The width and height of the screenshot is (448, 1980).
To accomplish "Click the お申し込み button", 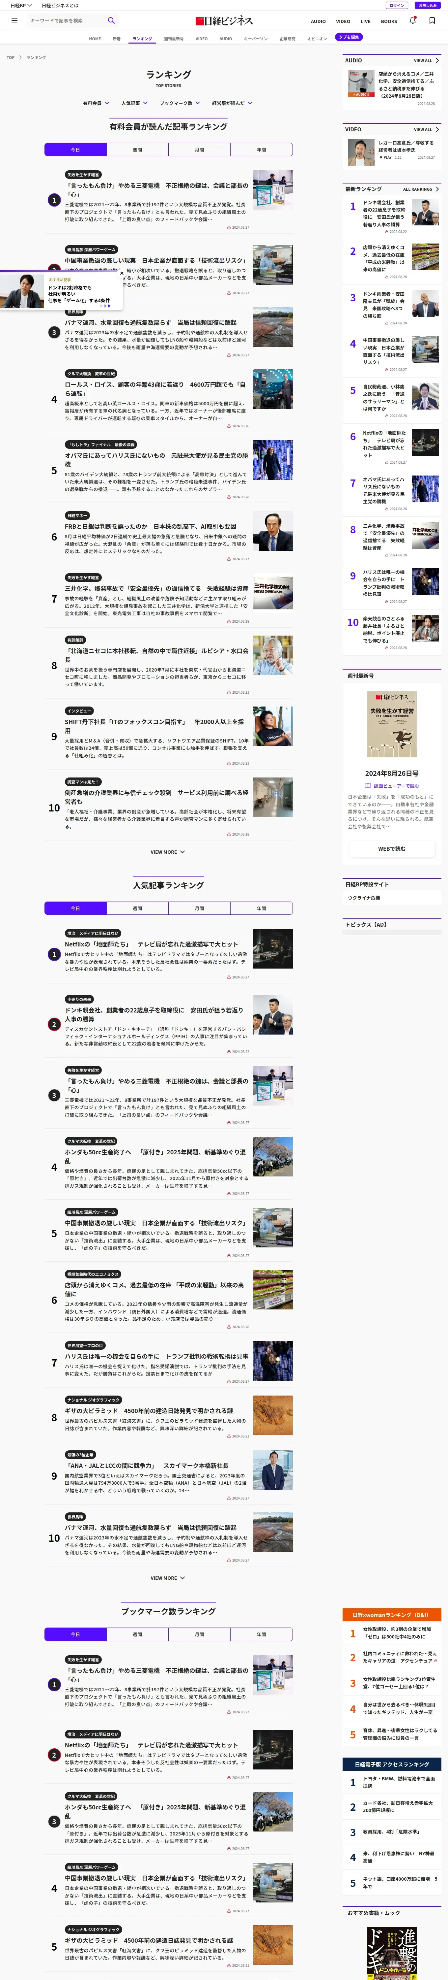I will tap(427, 5).
